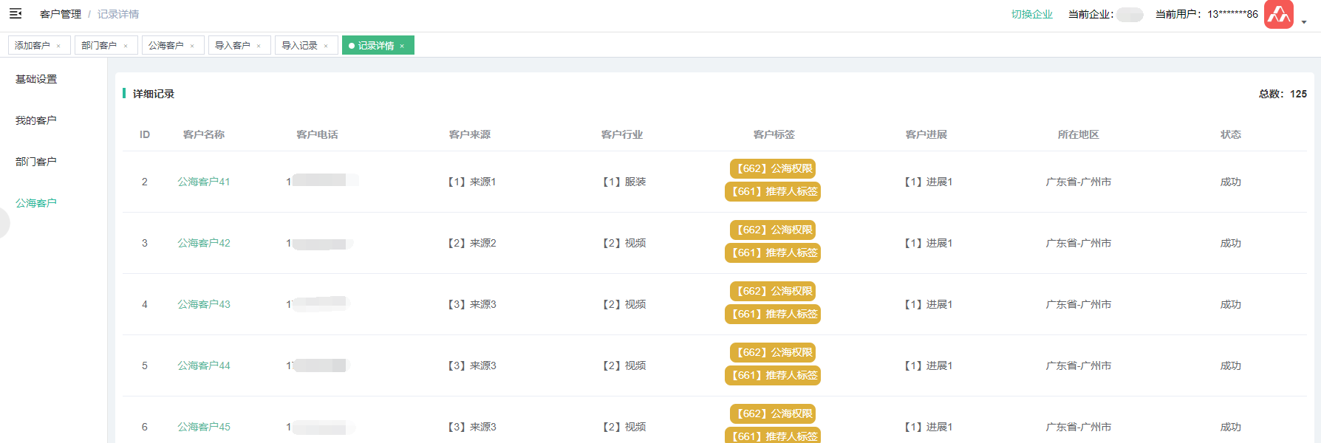The height and width of the screenshot is (443, 1321).
Task: Click the 【662】公海权限 tag in first row
Action: point(774,169)
